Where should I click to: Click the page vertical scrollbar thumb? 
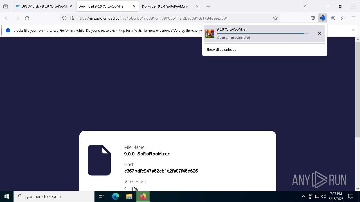point(358,90)
